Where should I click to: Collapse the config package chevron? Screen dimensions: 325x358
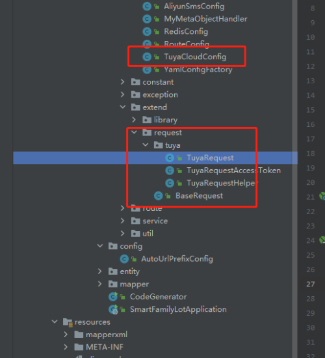(x=100, y=246)
